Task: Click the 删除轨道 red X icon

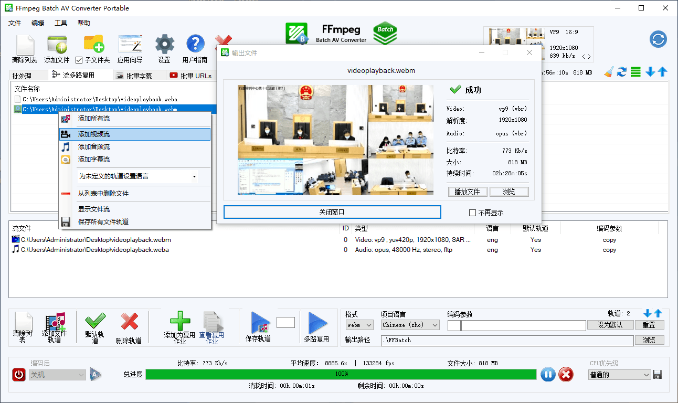Action: pos(129,322)
